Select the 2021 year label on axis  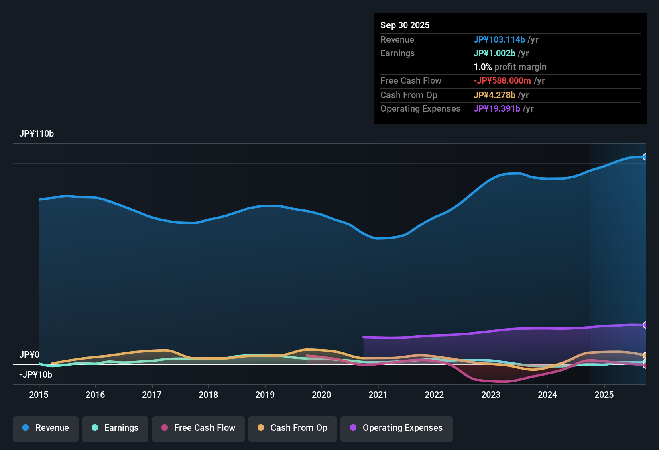click(378, 395)
